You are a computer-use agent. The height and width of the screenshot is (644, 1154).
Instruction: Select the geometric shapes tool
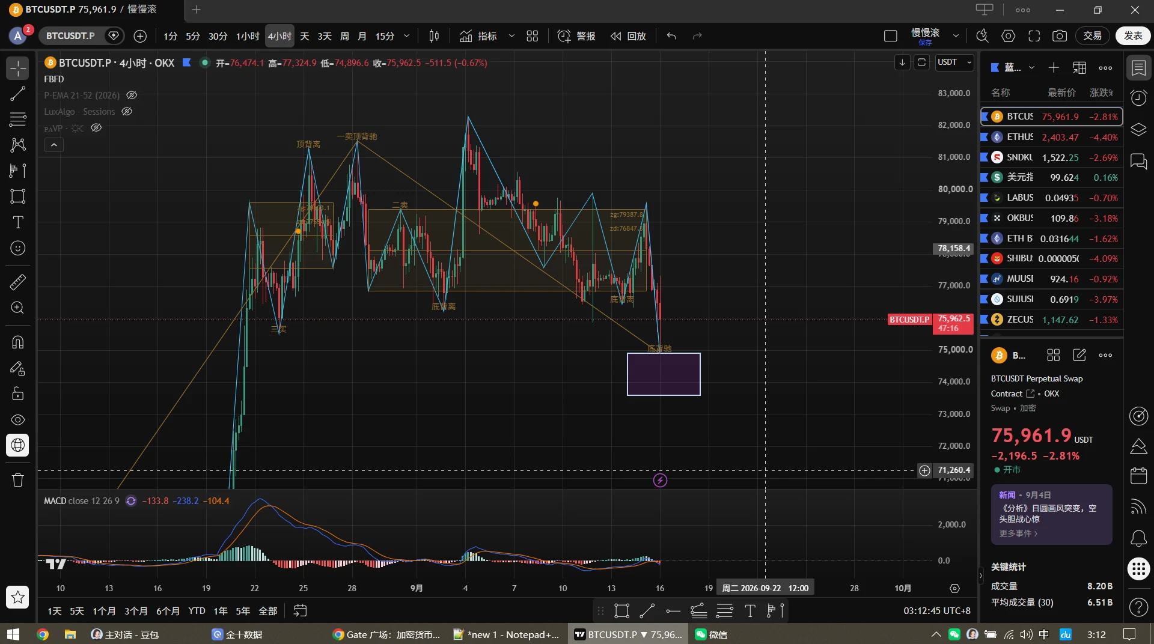point(18,196)
